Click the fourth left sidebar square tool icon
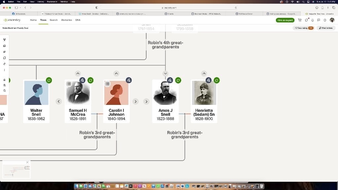The image size is (338, 190). pyautogui.click(x=4, y=58)
